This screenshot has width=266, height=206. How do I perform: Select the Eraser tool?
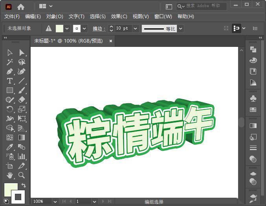point(22,100)
